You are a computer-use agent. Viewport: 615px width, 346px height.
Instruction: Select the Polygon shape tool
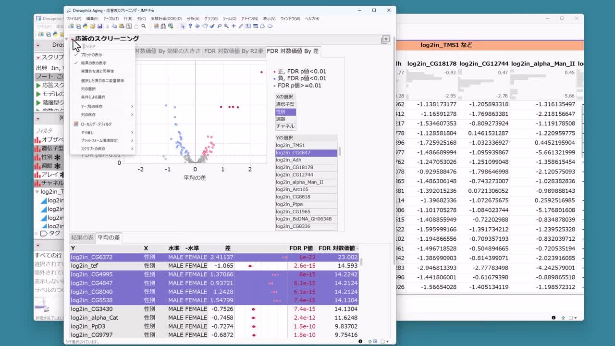point(262,26)
